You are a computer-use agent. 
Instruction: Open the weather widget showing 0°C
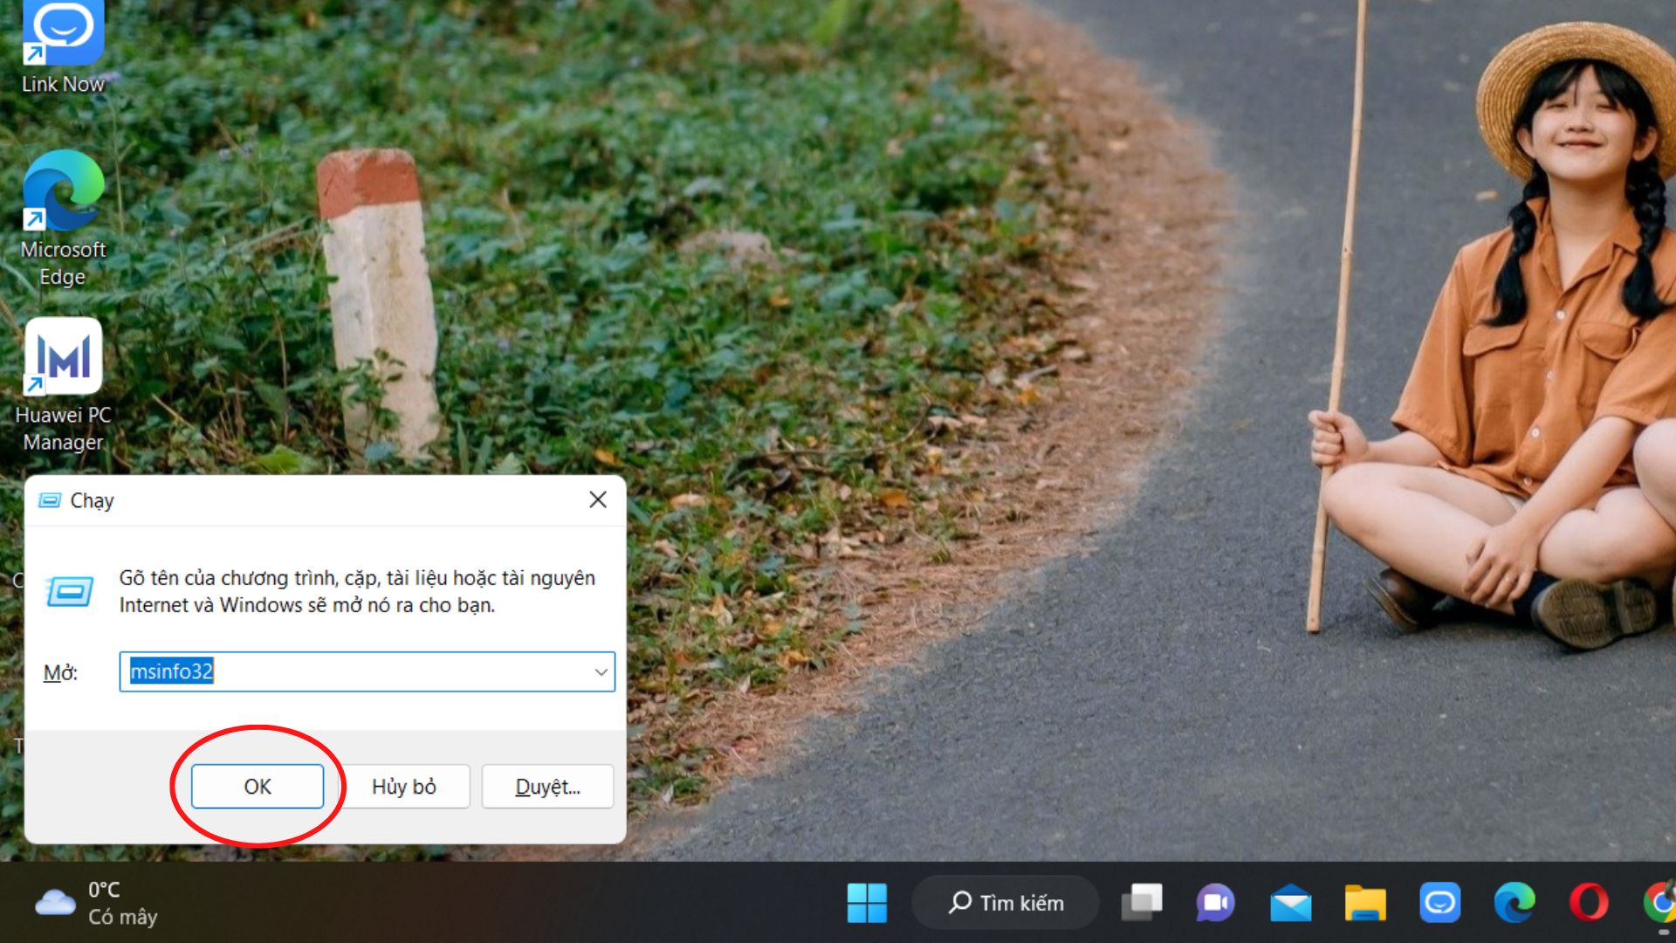pos(96,903)
